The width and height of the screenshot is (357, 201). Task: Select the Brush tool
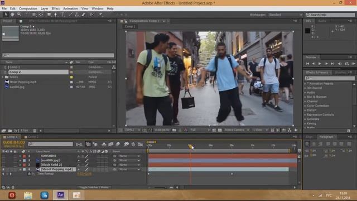(71, 15)
